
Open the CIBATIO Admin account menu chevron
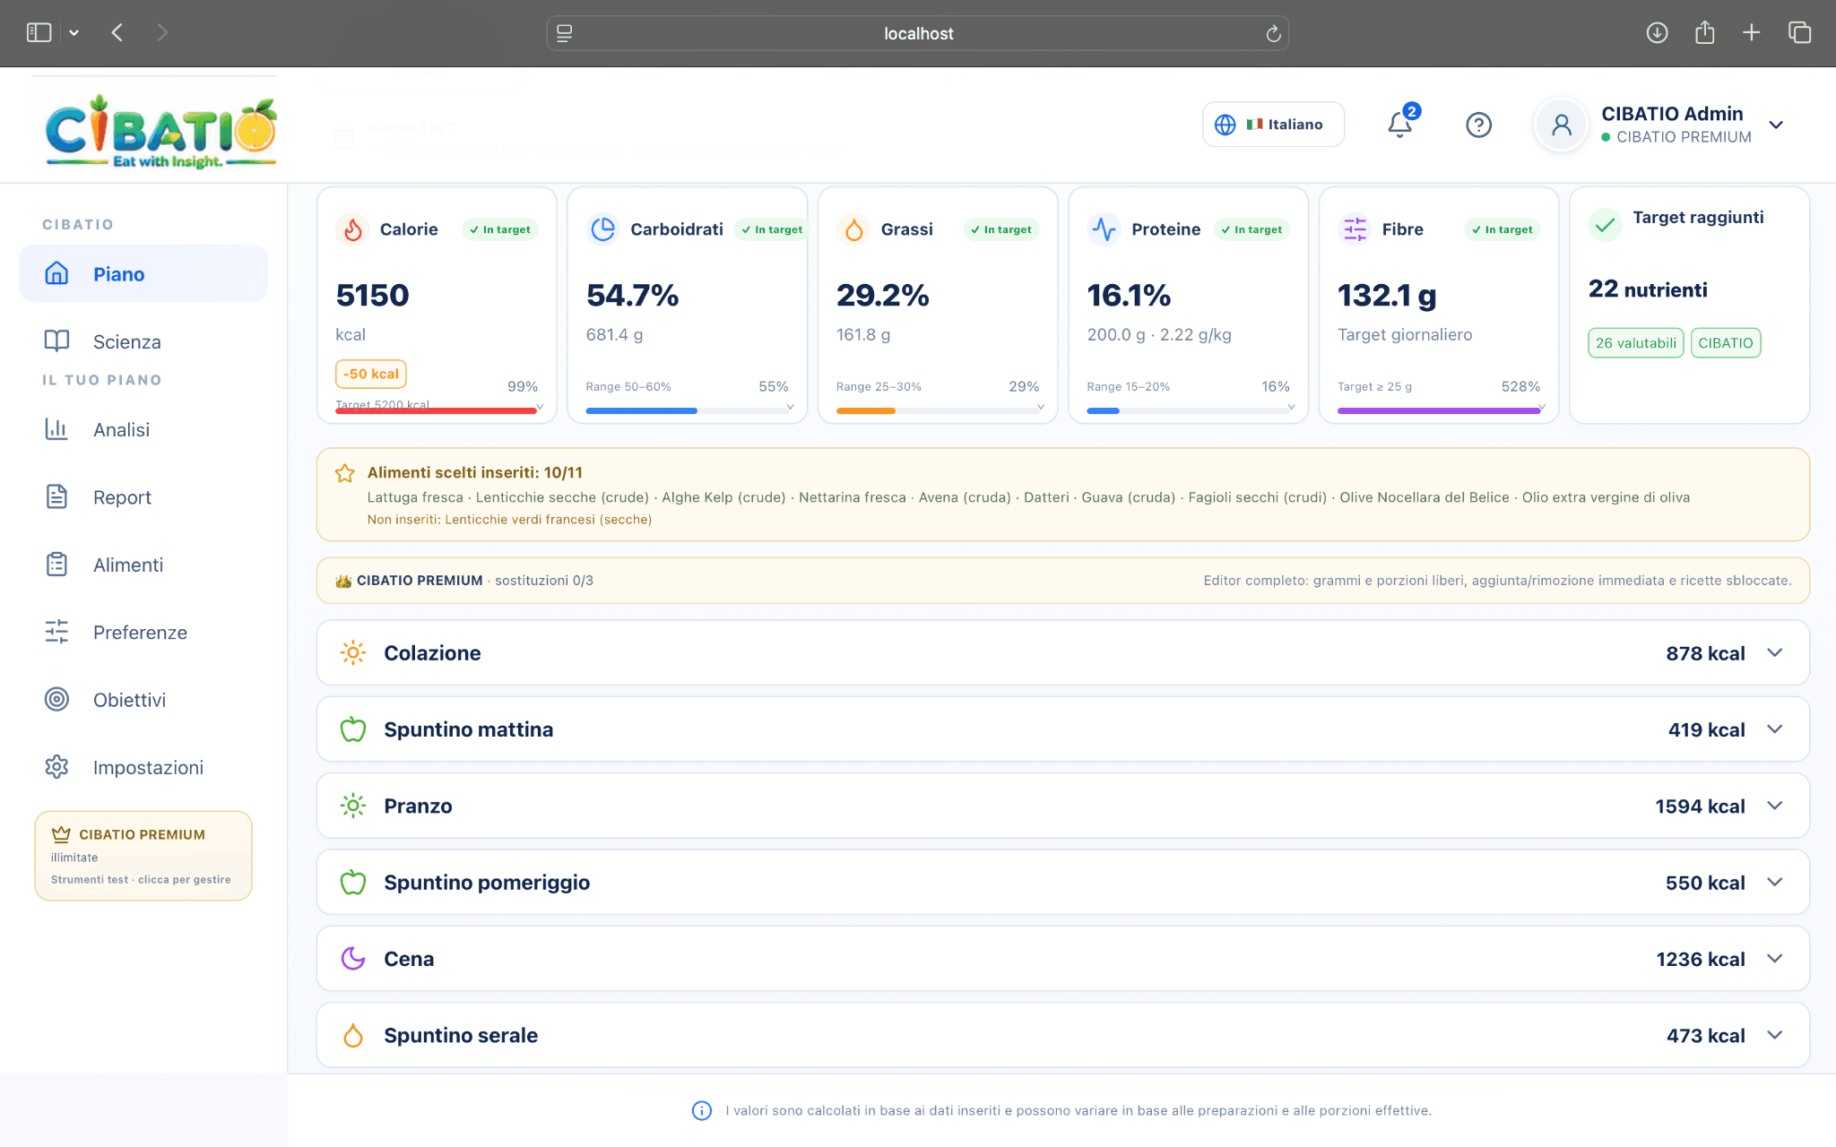click(1776, 125)
